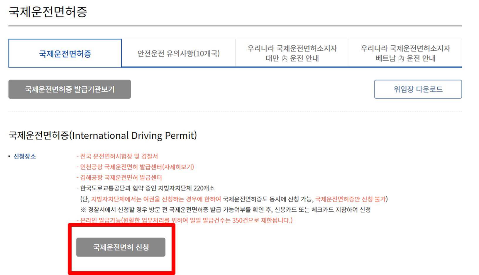479x275 pixels.
Task: Download the delegation form via 위임장 다운로드
Action: [x=418, y=89]
